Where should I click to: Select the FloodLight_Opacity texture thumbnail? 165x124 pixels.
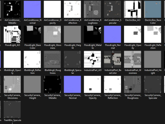click(x=133, y=34)
